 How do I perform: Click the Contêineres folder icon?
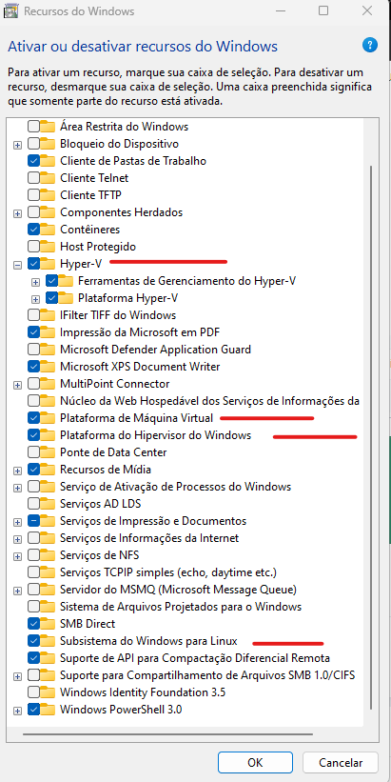tap(48, 230)
